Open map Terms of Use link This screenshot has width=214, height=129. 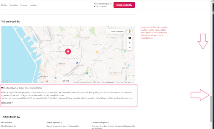(x=119, y=82)
